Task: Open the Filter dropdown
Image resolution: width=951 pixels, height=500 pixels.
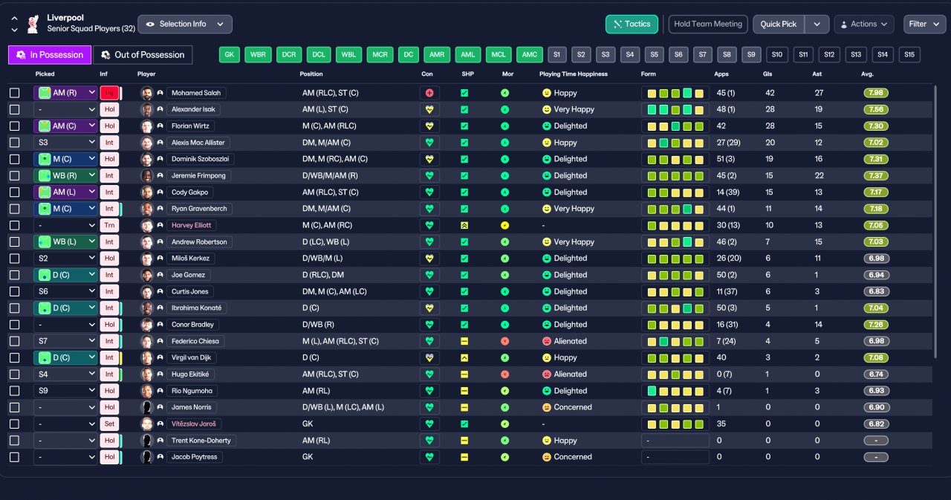Action: coord(924,24)
